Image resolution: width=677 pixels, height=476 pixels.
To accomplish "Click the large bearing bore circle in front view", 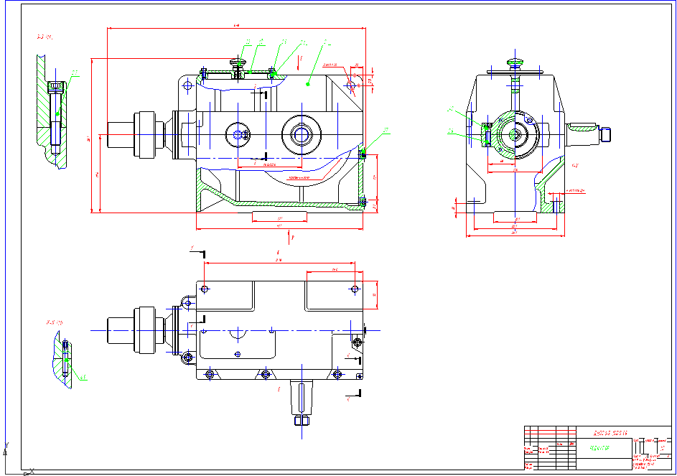I will (301, 133).
